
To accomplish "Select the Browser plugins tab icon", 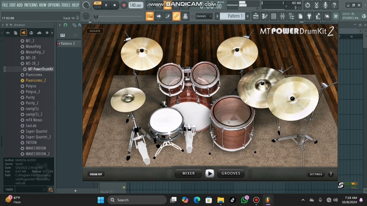I will [x=24, y=33].
